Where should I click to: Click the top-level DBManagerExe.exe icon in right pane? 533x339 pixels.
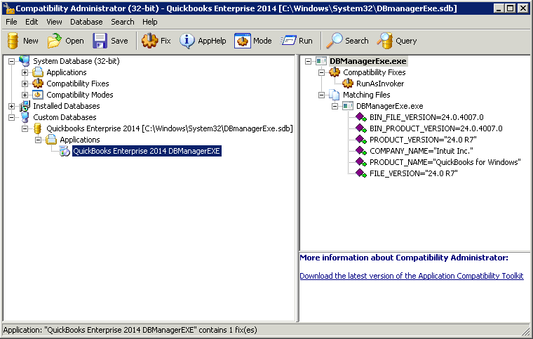(x=321, y=61)
